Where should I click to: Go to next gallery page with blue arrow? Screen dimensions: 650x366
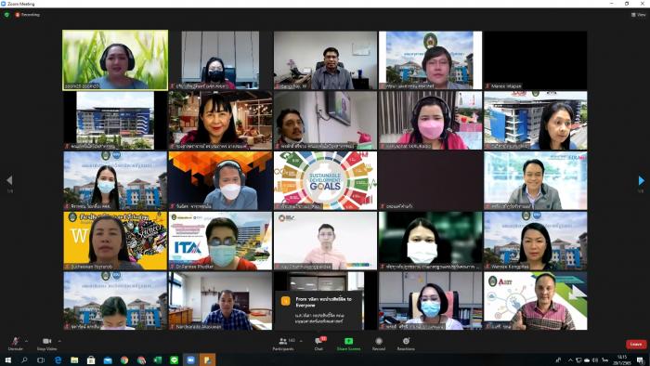[x=642, y=180]
